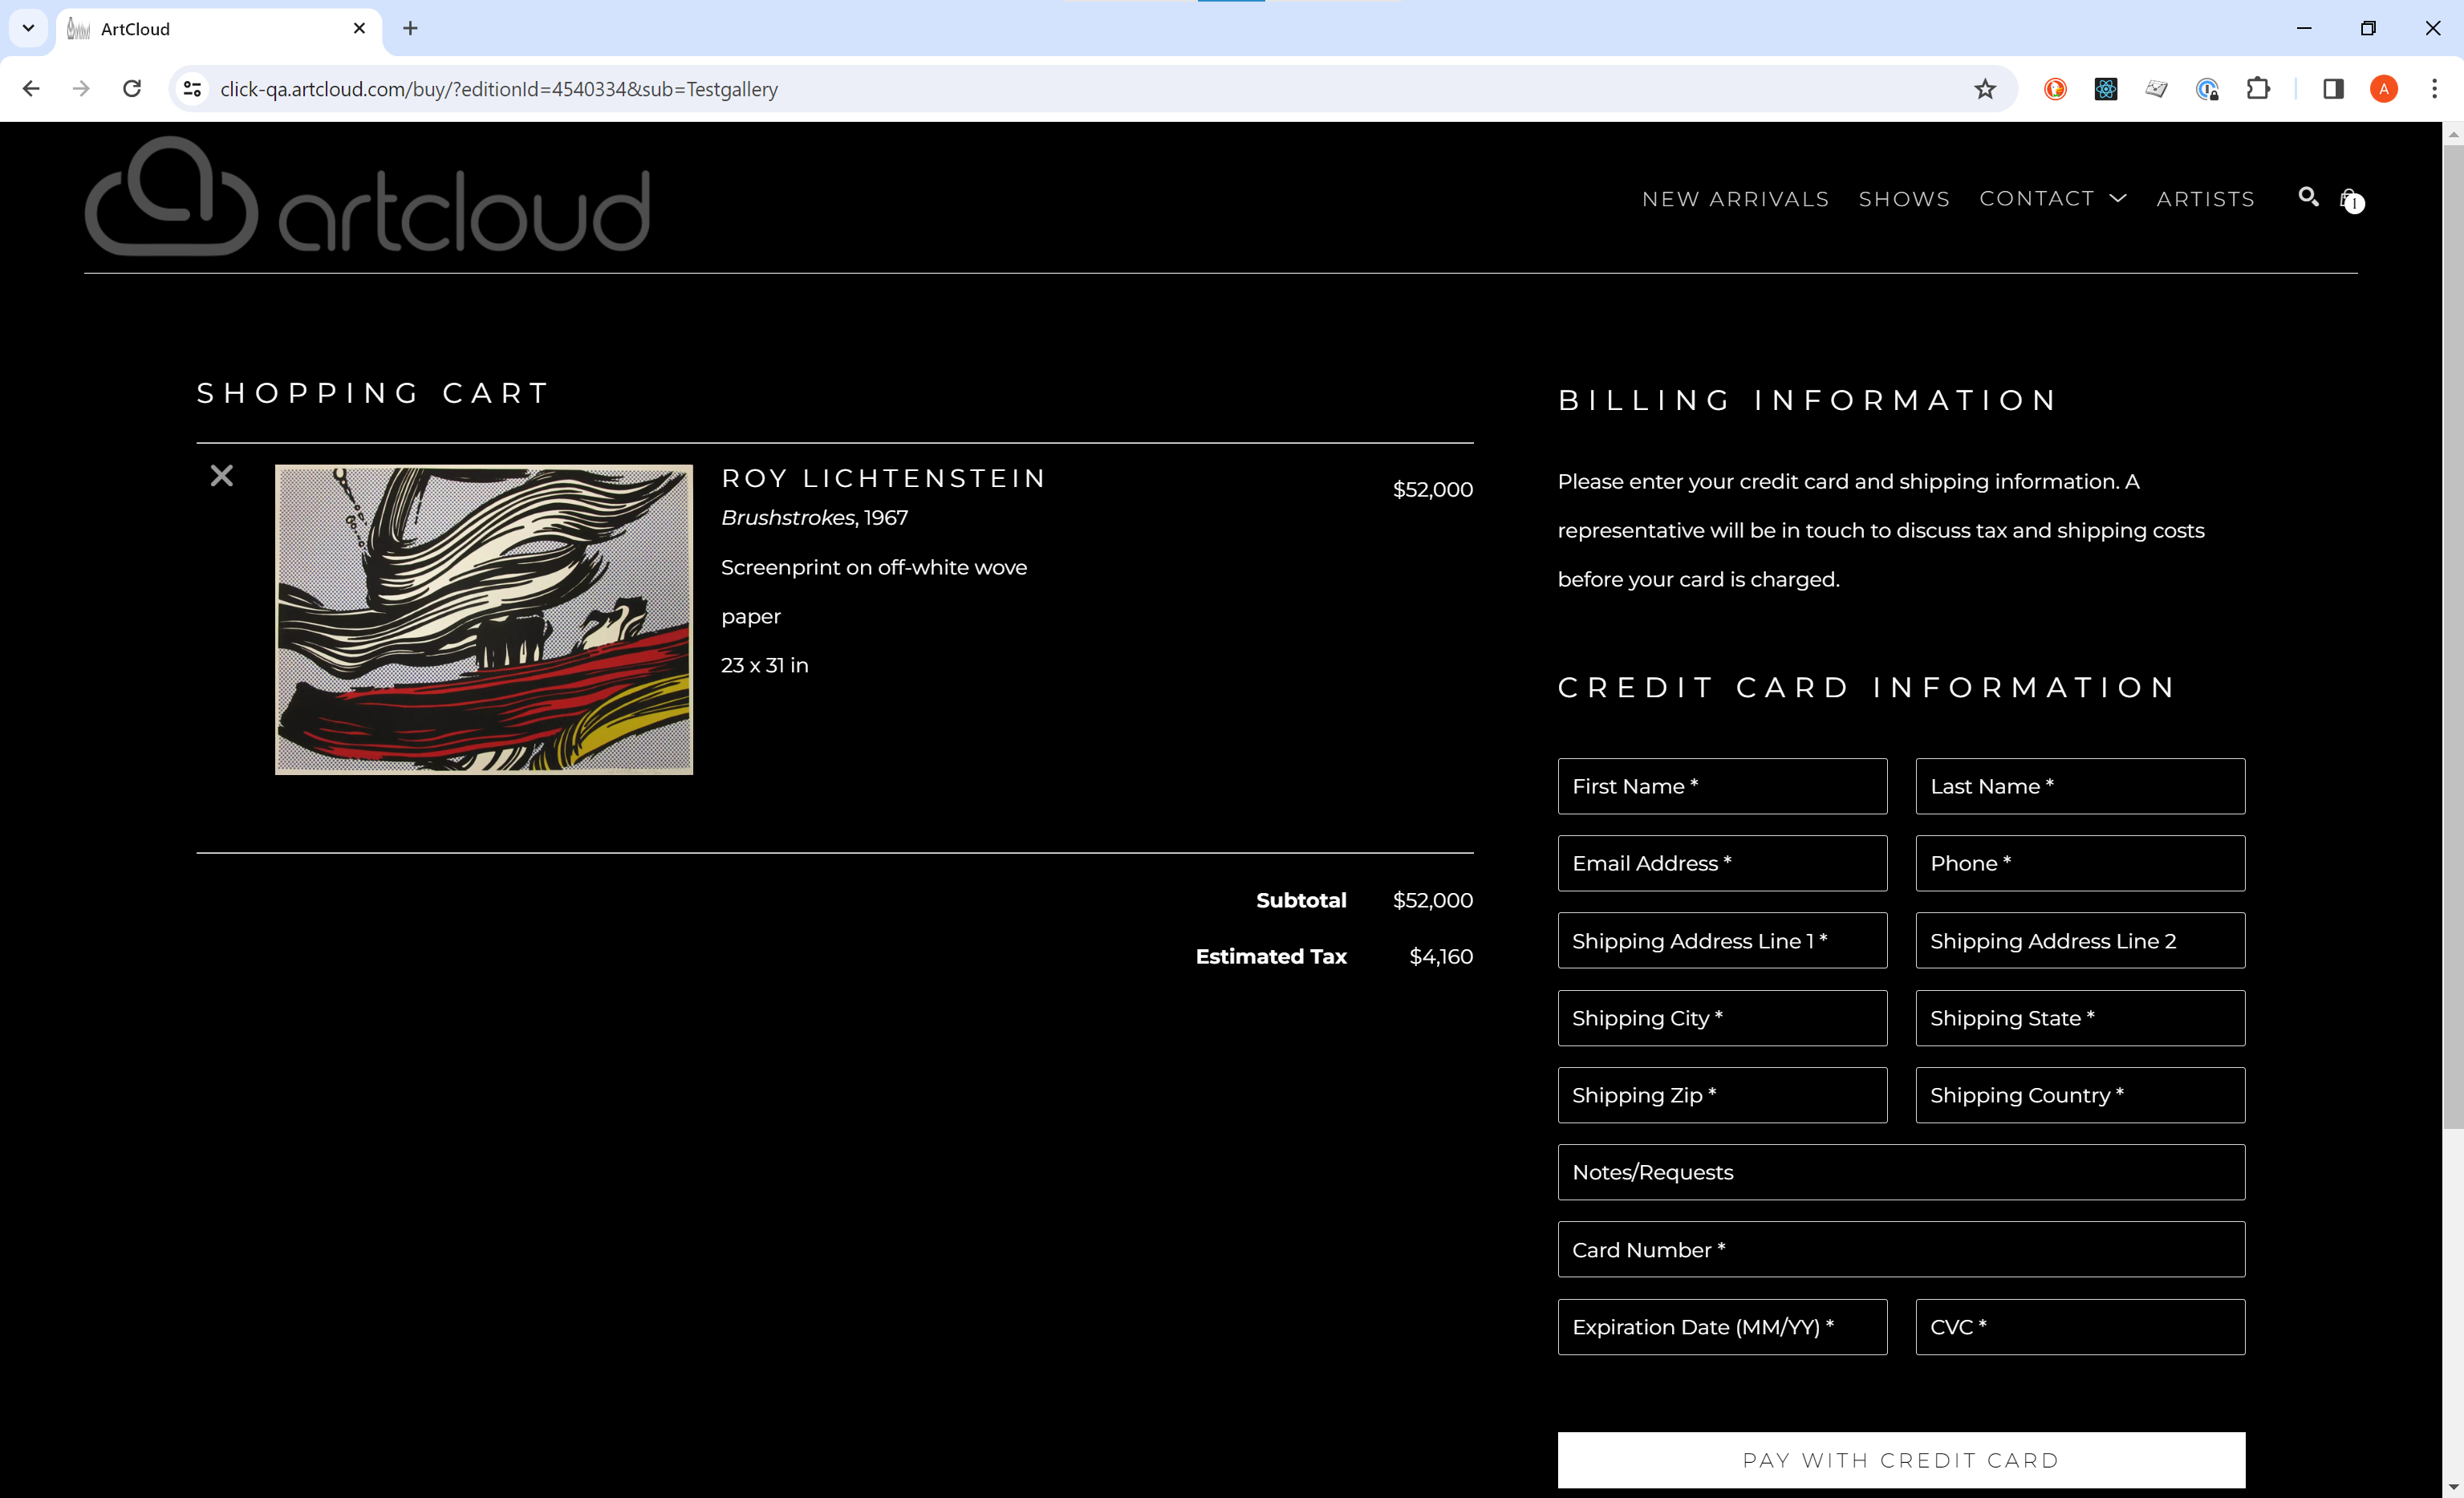Focus the First Name field
This screenshot has width=2464, height=1498.
[1722, 786]
